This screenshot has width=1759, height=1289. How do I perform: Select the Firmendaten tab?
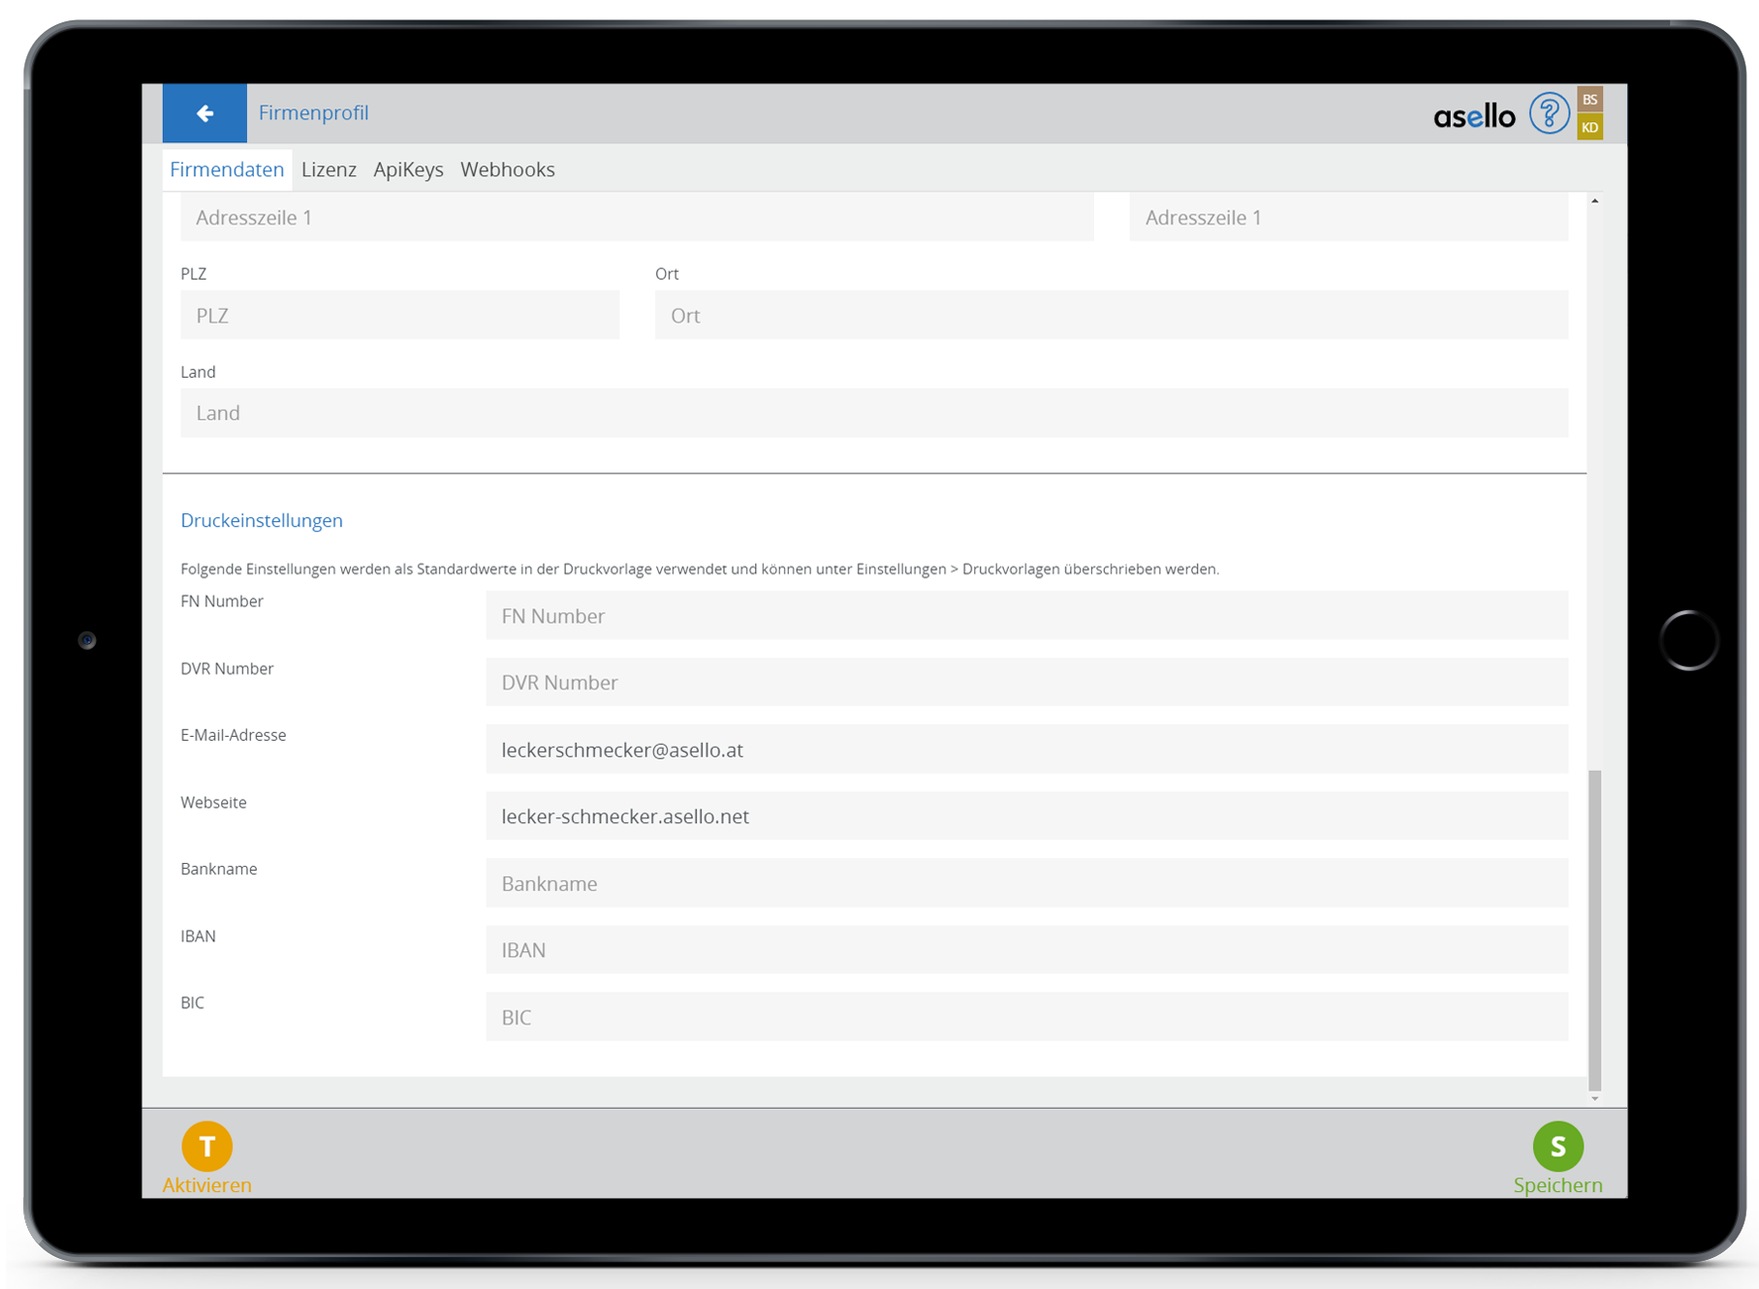(227, 169)
